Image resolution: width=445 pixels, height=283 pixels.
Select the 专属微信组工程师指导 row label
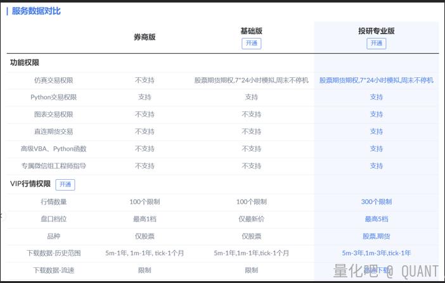53,166
